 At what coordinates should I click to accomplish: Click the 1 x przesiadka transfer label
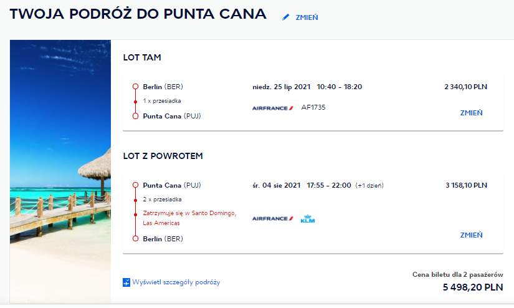(x=162, y=101)
